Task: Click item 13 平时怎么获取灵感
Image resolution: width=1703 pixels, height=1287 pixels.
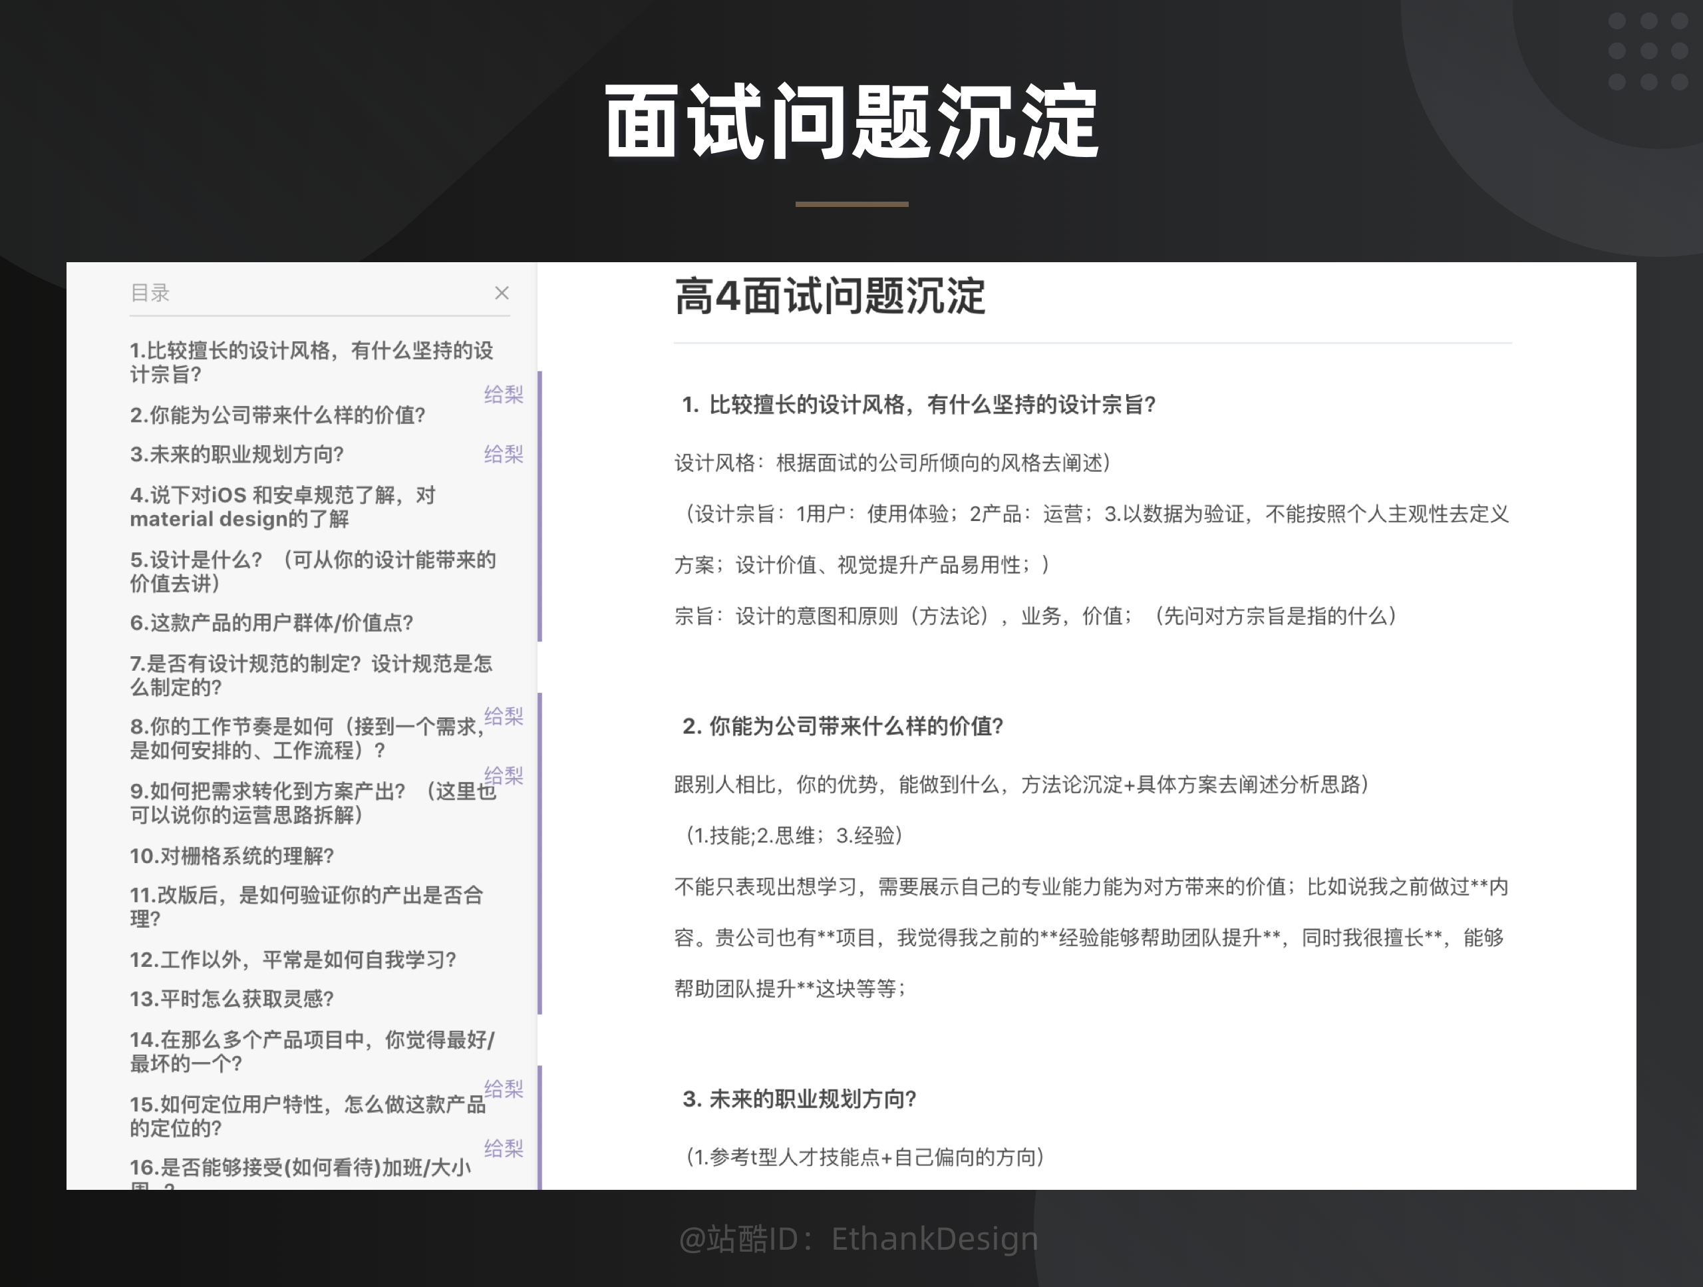Action: click(x=231, y=999)
